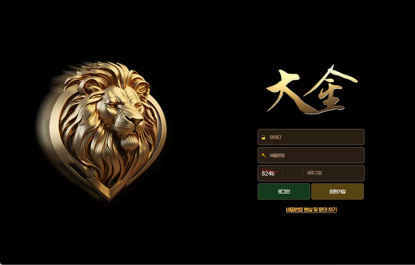Viewport: 415px width, 265px height.
Task: Submit with the green 로그인 button
Action: click(284, 191)
